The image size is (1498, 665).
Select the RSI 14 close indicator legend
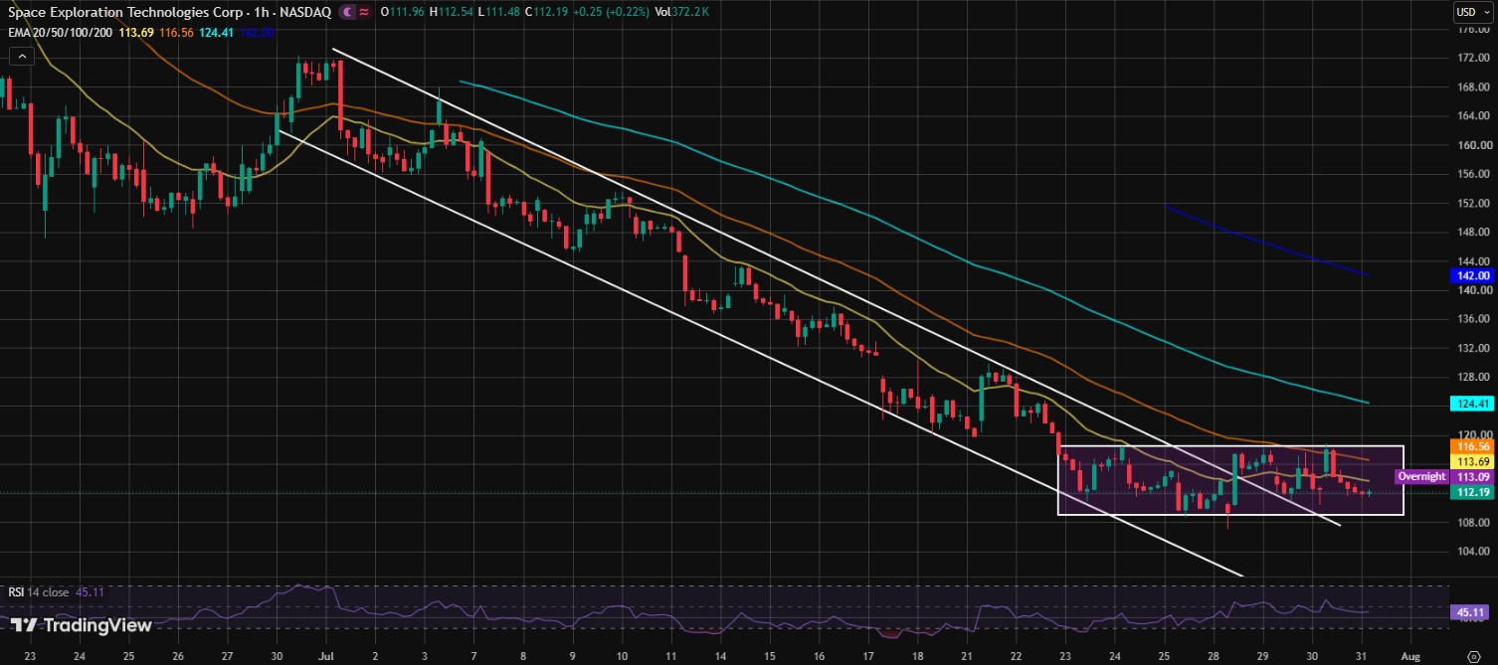click(x=40, y=592)
